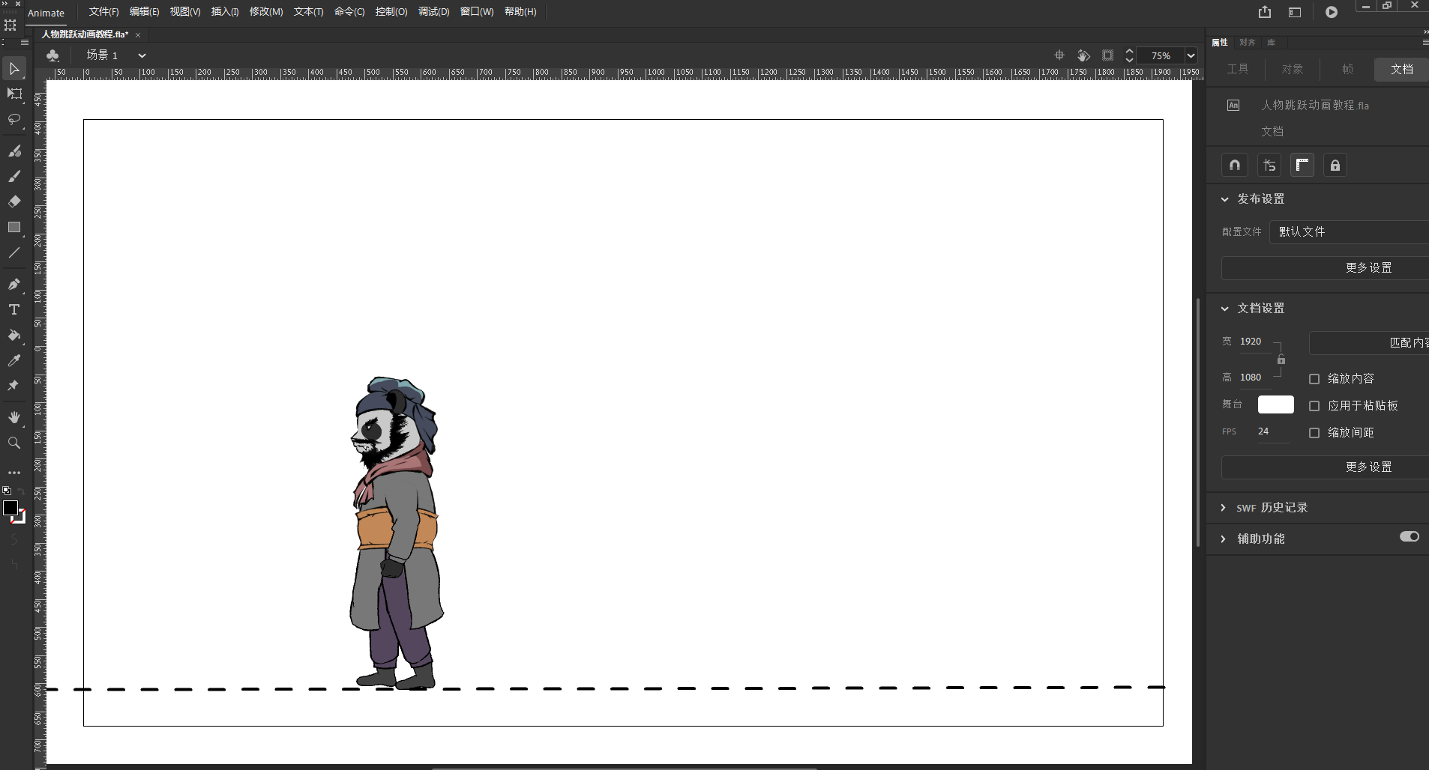Image resolution: width=1429 pixels, height=770 pixels.
Task: Open the 窗口(W) menu
Action: [477, 12]
